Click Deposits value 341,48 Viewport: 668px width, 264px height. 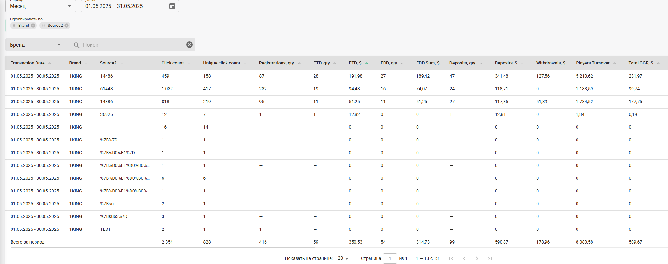(502, 76)
